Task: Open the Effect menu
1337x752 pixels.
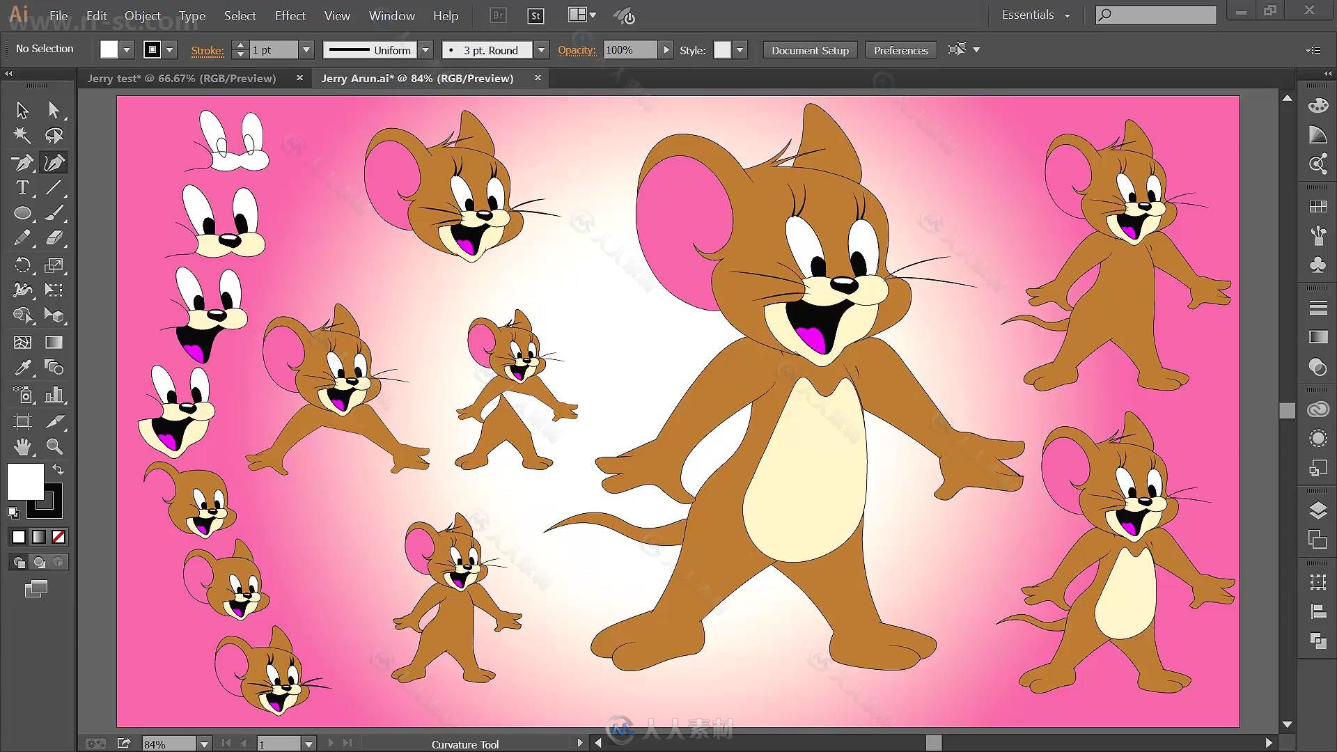Action: pyautogui.click(x=290, y=15)
